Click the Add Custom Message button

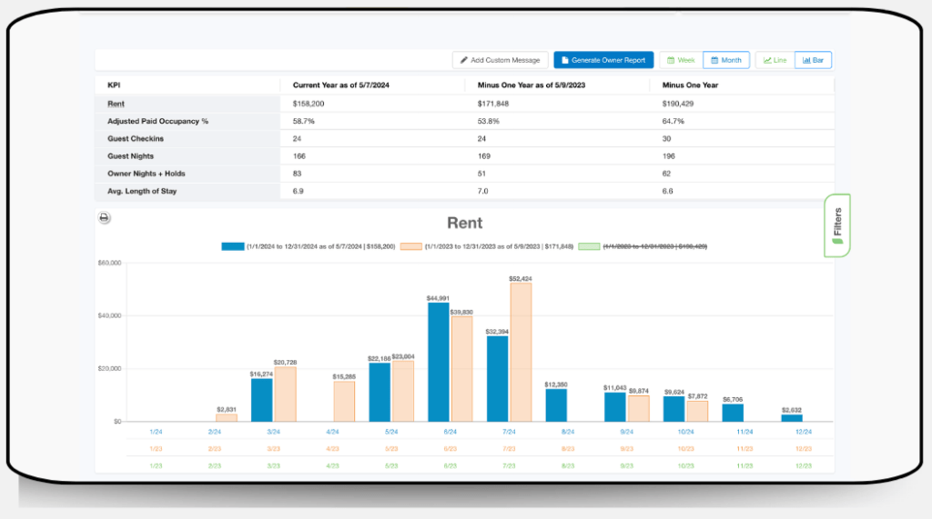pyautogui.click(x=500, y=60)
